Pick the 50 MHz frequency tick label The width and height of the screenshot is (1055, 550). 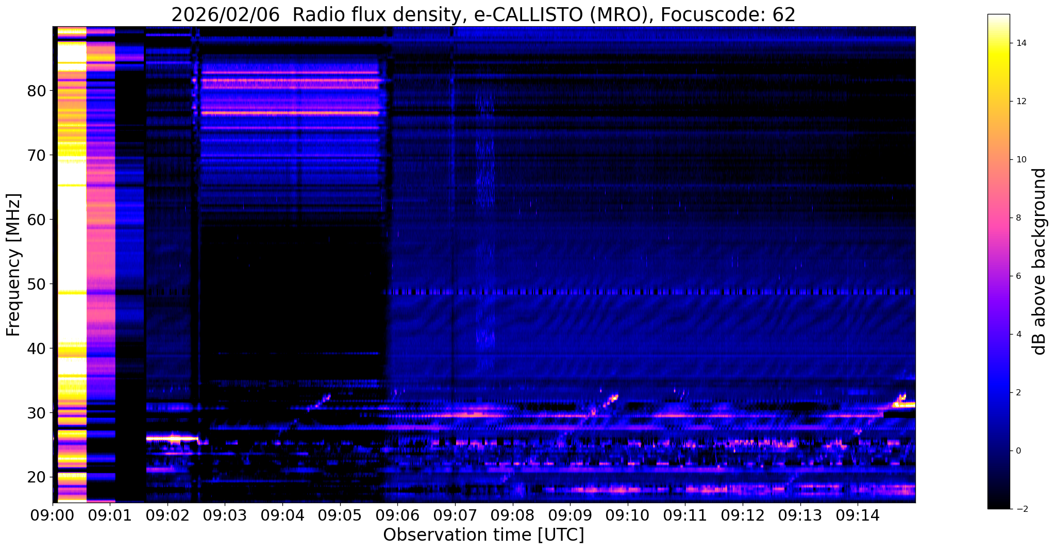37,284
